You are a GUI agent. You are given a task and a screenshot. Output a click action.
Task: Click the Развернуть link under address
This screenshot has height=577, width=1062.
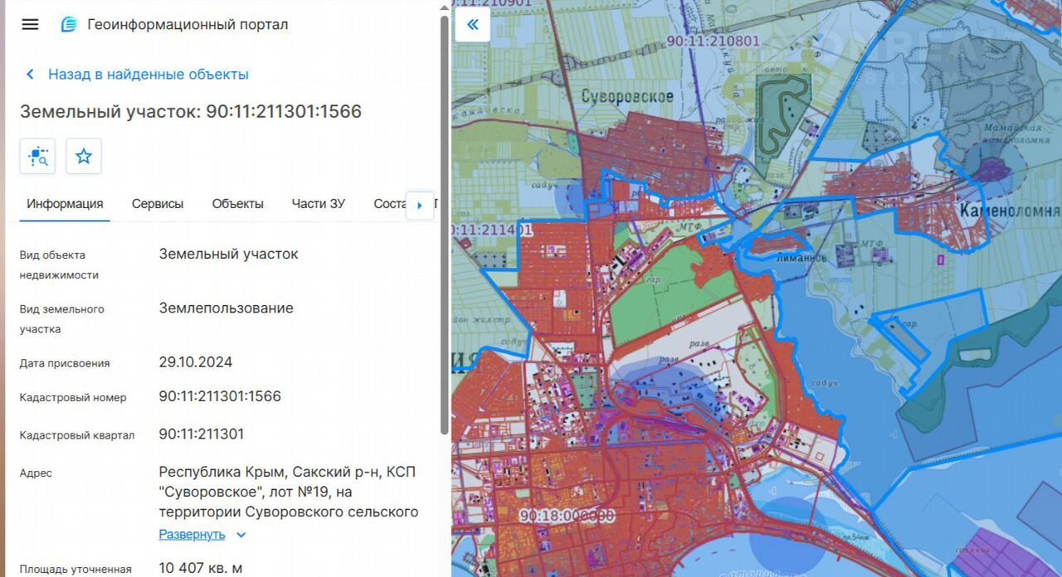click(192, 535)
